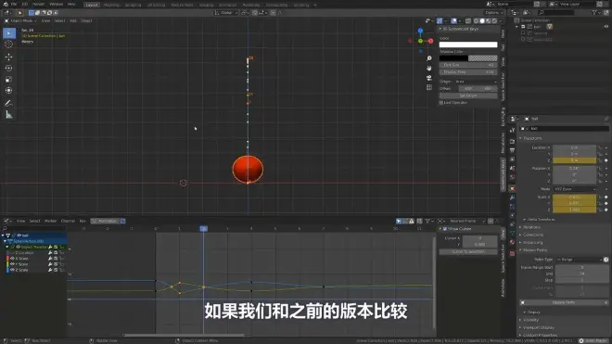Open the File menu
Screen dimensions: 612x344
14,4
